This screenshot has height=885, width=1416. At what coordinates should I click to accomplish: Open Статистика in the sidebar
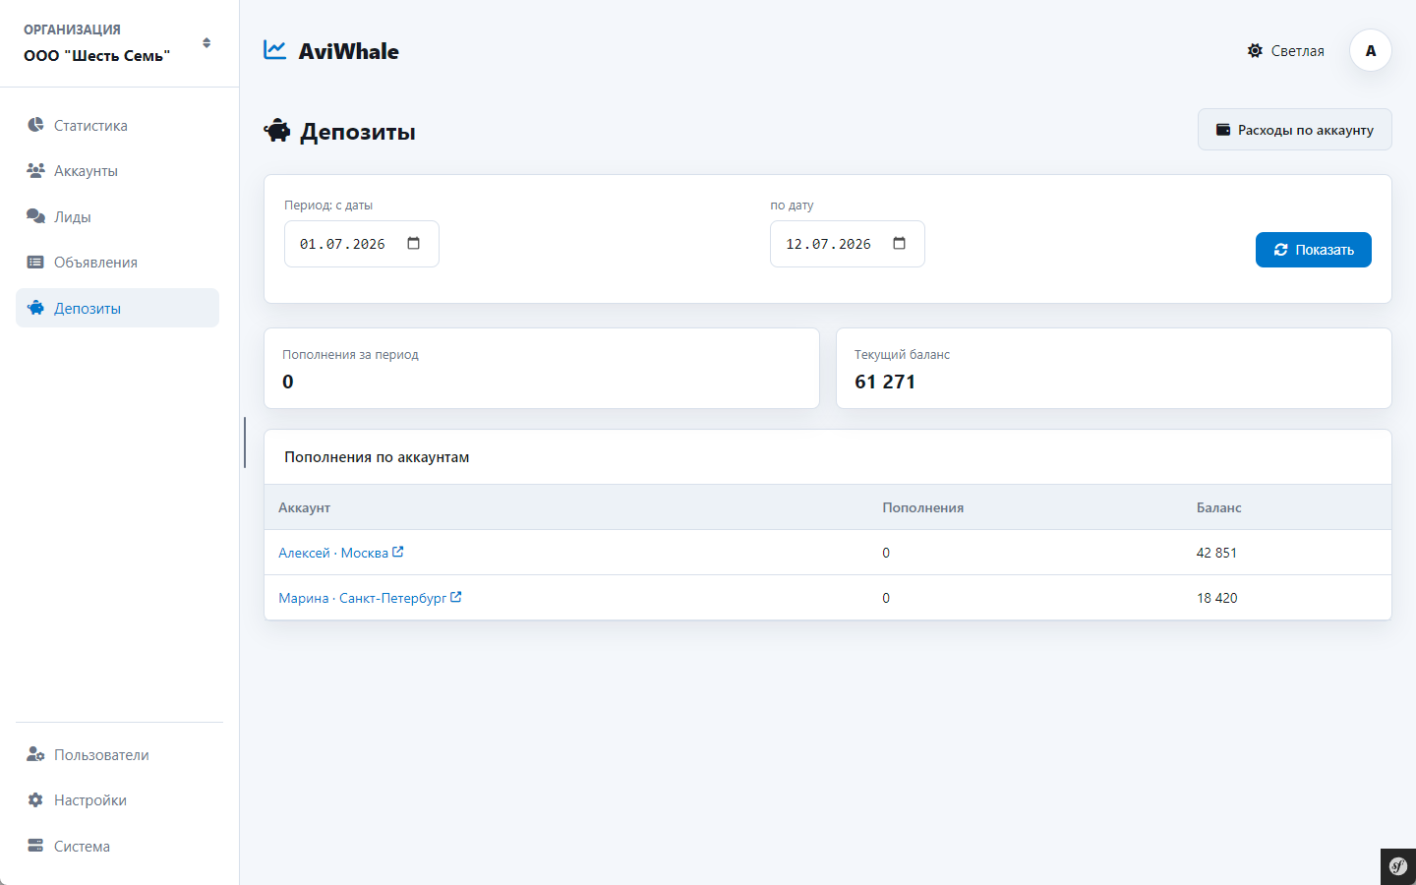tap(117, 125)
